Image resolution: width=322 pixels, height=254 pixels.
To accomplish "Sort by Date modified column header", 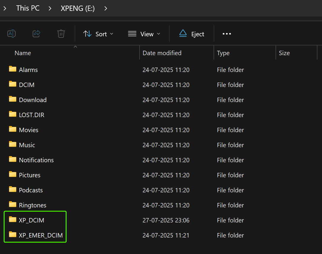I will (162, 53).
